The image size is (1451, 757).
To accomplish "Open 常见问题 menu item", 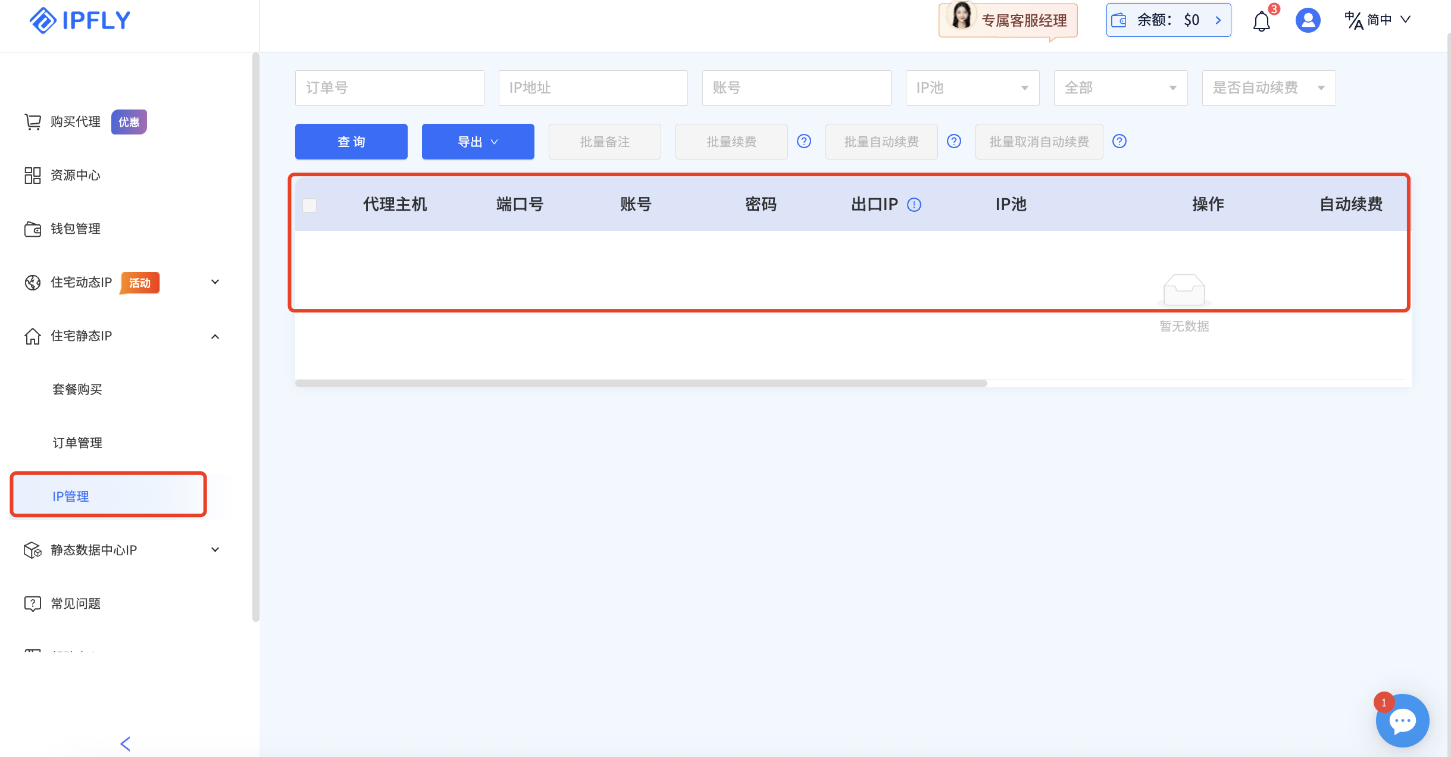I will (76, 604).
